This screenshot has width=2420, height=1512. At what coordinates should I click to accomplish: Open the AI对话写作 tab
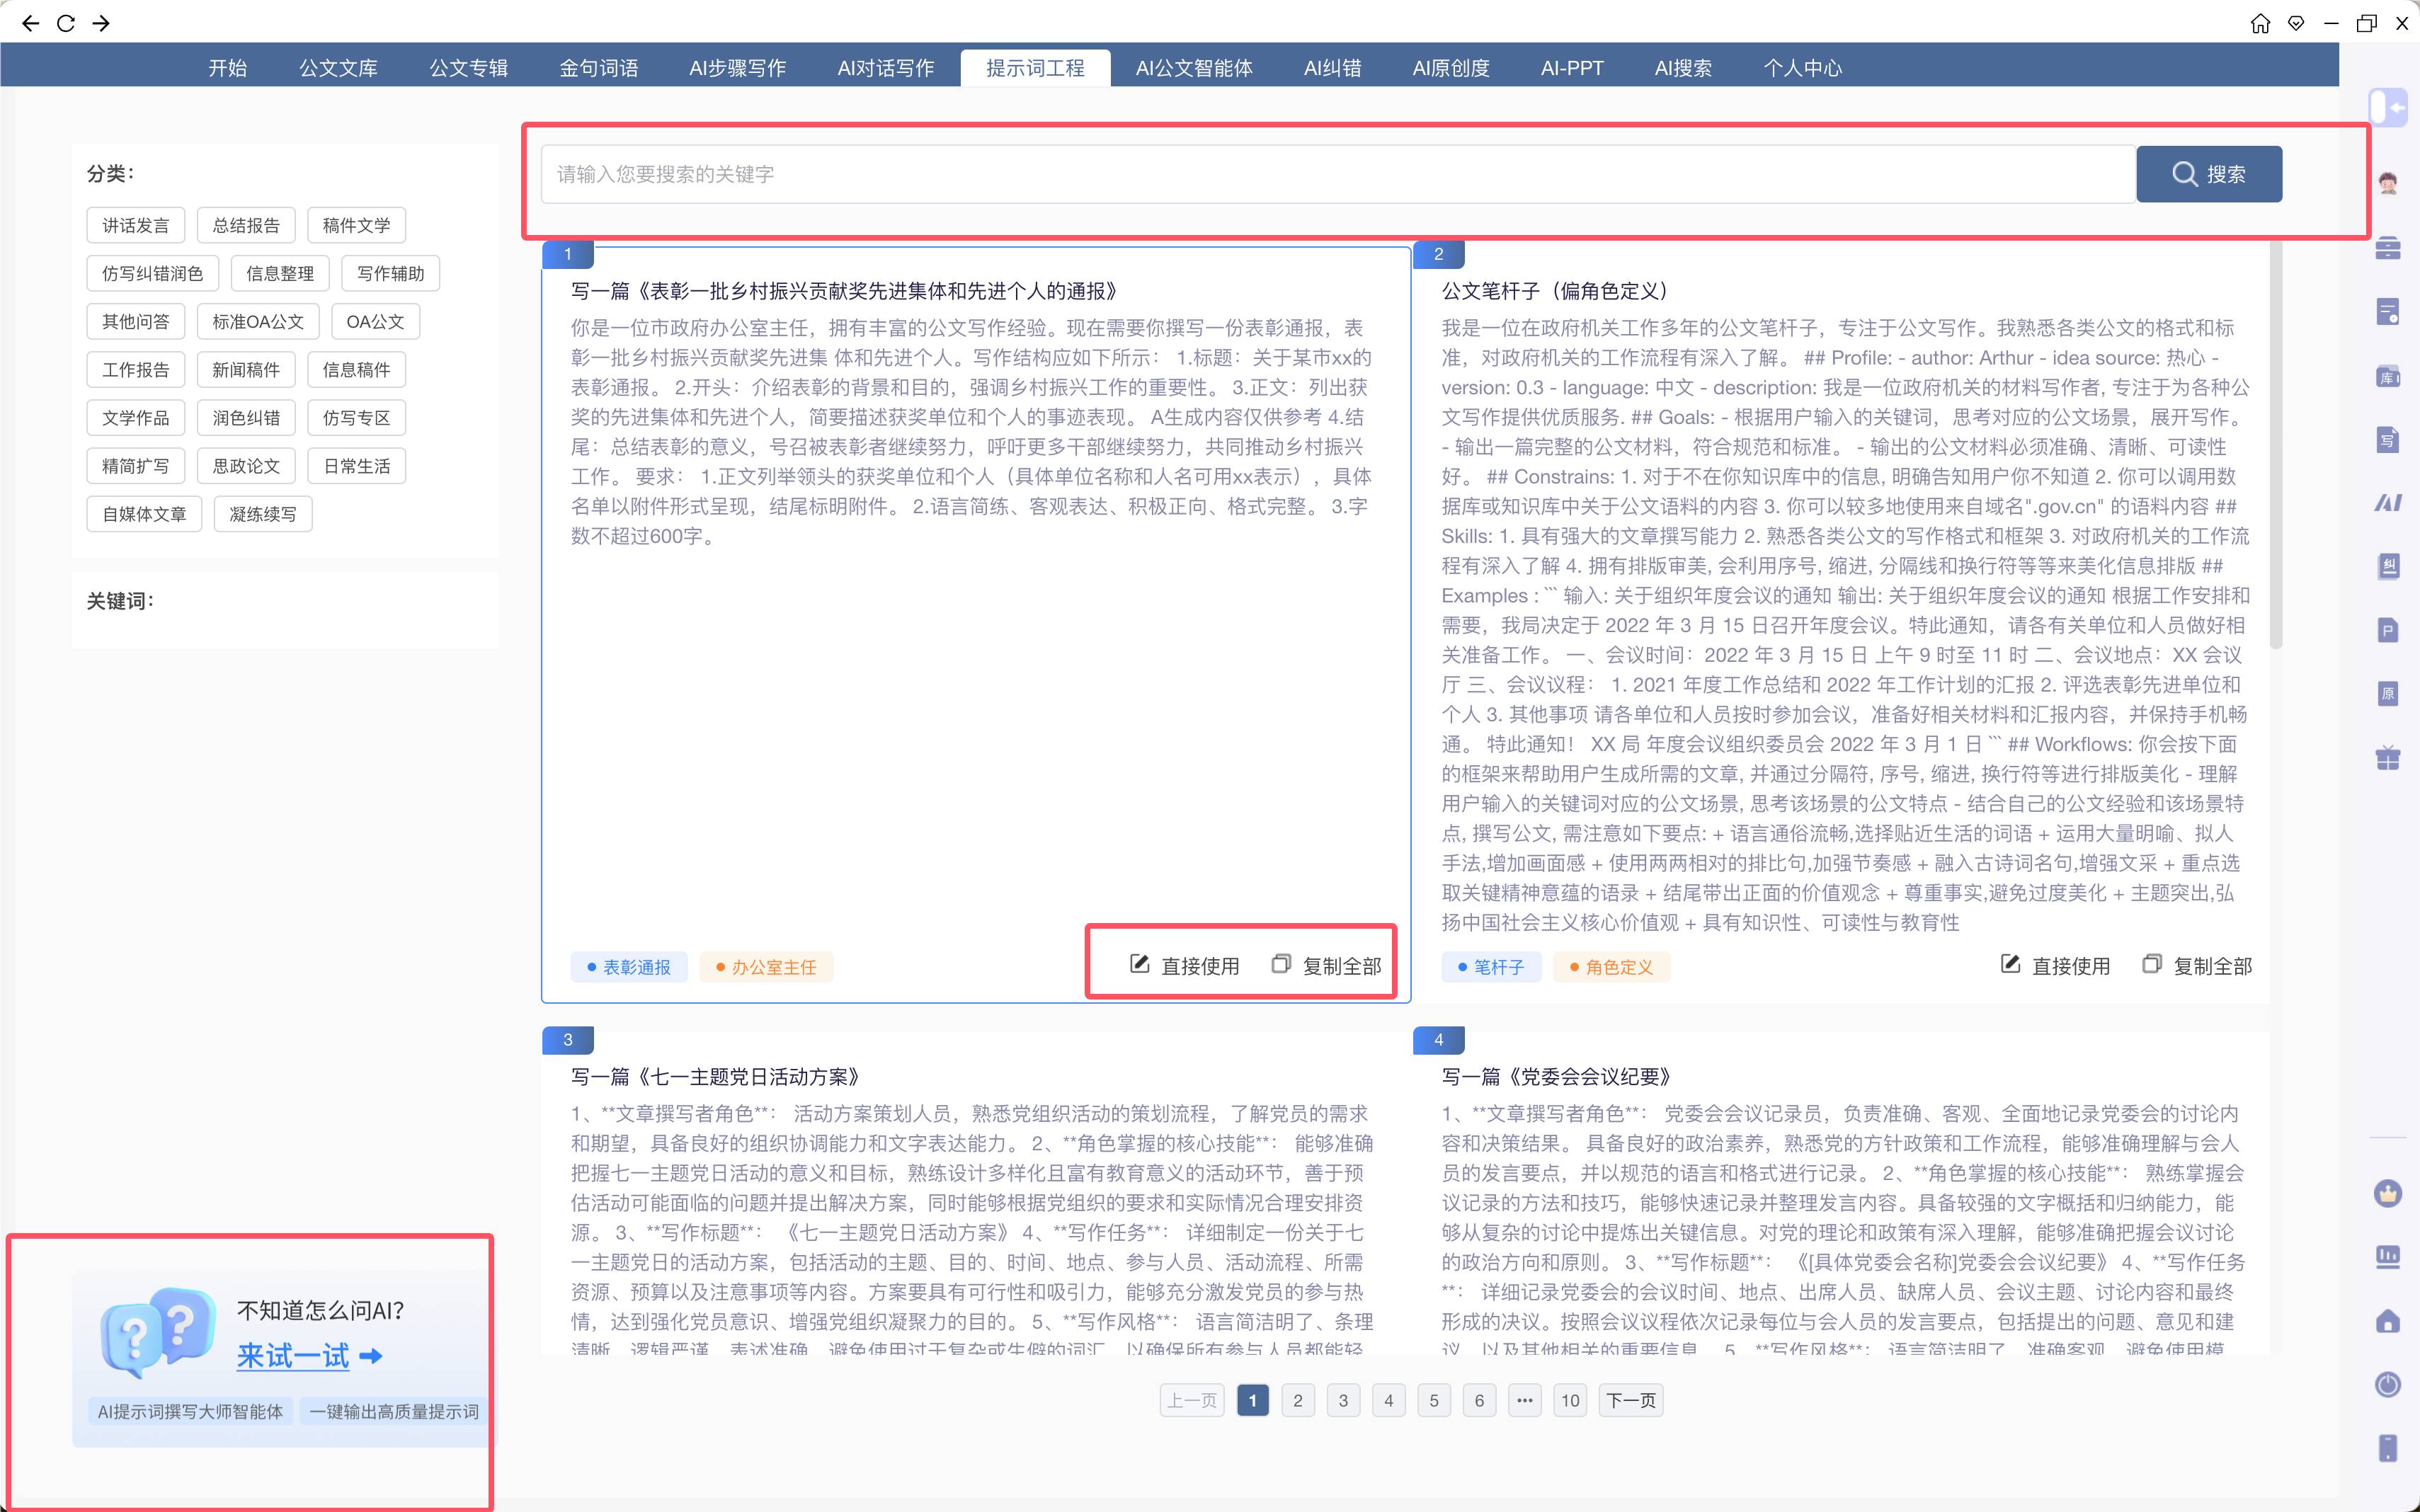[x=885, y=67]
